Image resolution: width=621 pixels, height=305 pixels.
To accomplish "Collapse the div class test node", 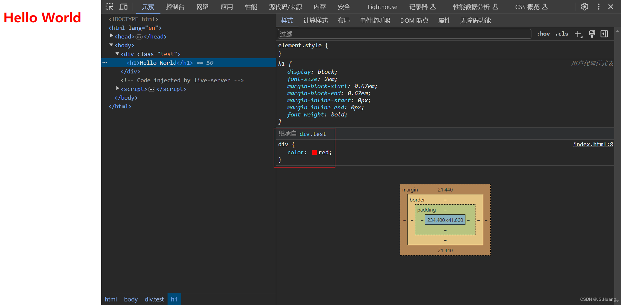I will pos(117,54).
